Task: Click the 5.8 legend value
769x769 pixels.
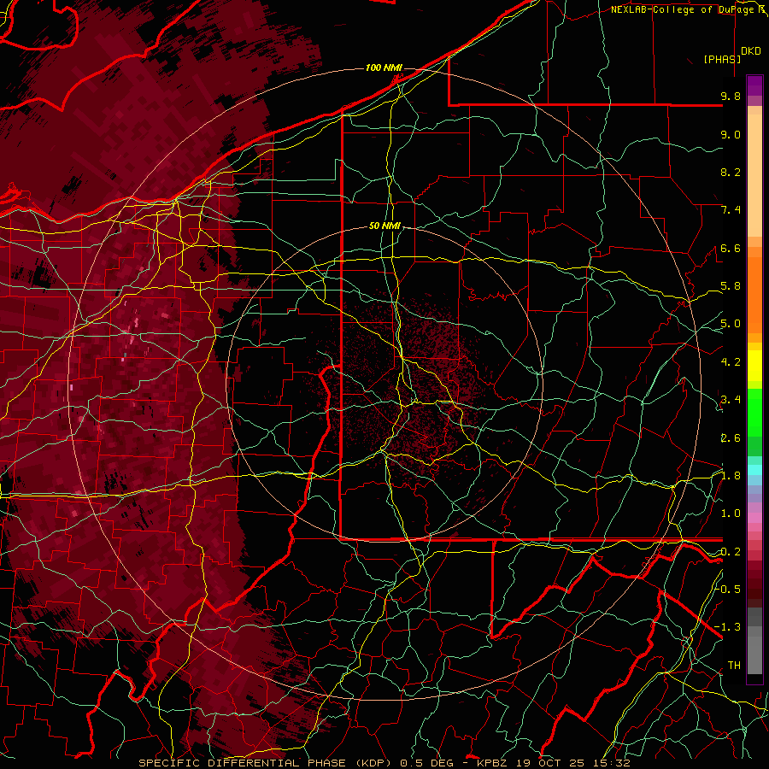Action: coord(731,286)
